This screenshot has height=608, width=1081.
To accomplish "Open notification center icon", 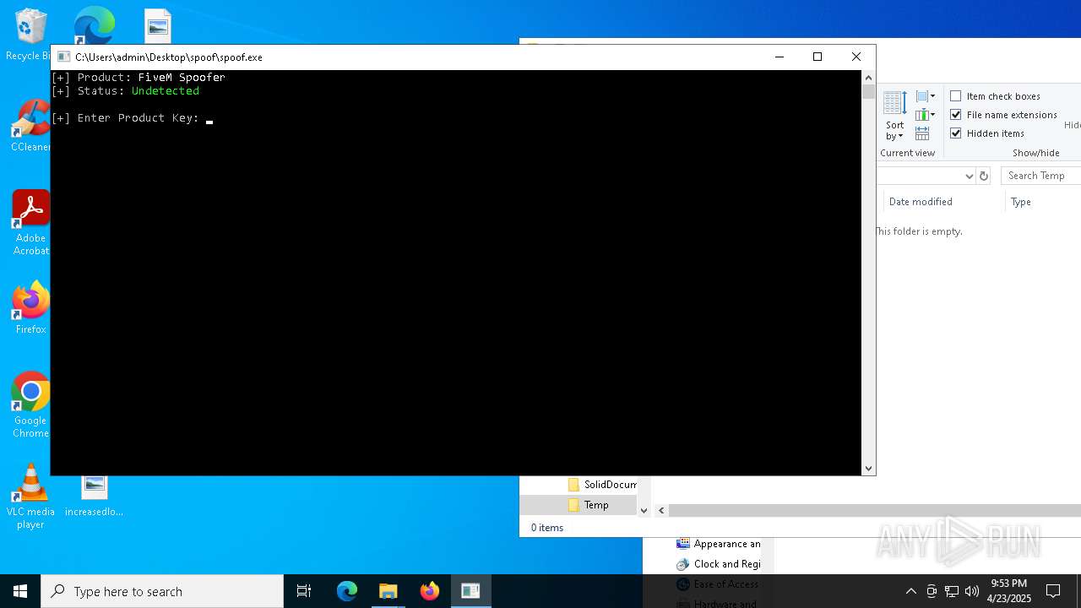I will [1053, 591].
